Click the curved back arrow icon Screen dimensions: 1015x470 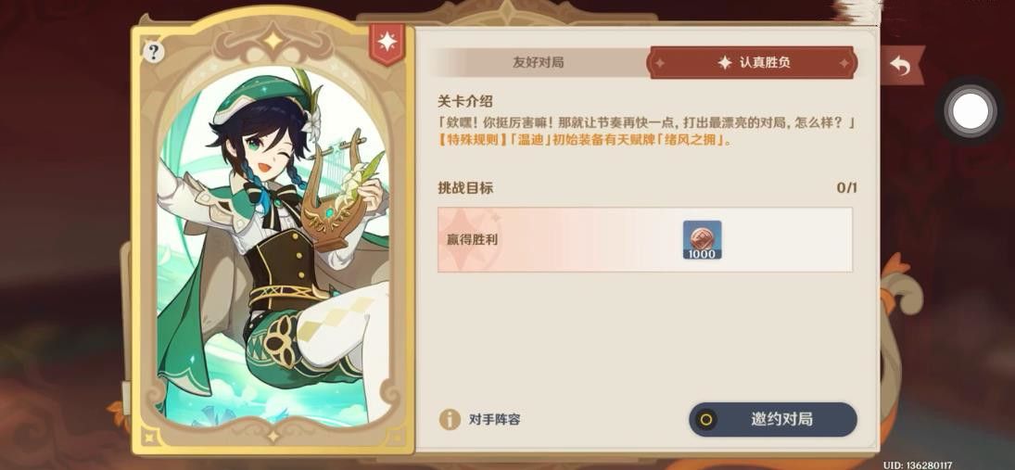click(x=900, y=65)
